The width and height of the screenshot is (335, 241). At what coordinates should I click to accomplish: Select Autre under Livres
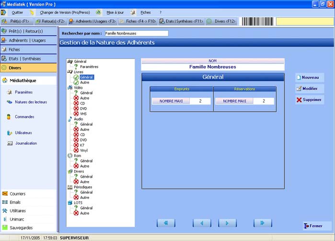85,82
